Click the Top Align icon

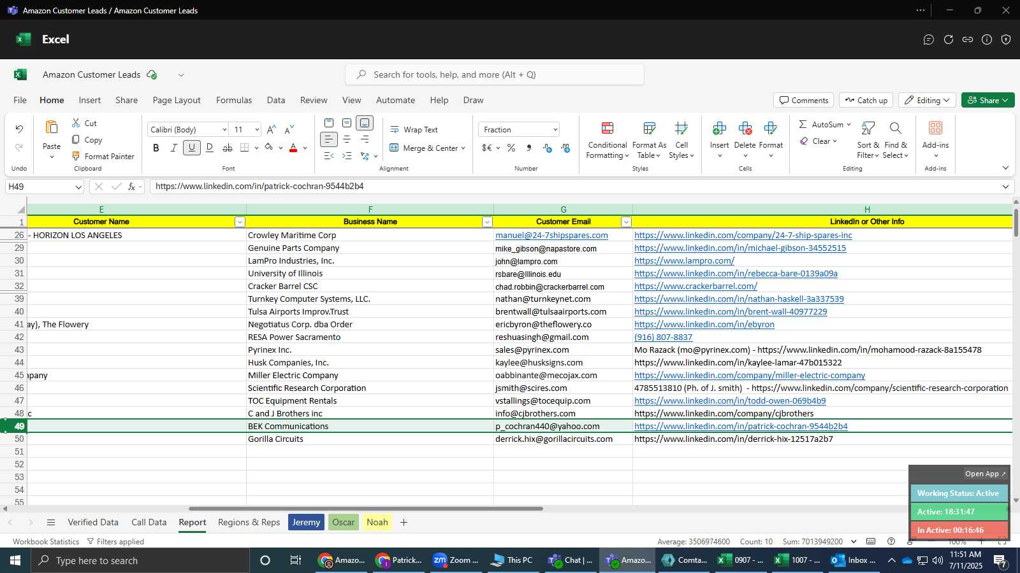coord(329,123)
